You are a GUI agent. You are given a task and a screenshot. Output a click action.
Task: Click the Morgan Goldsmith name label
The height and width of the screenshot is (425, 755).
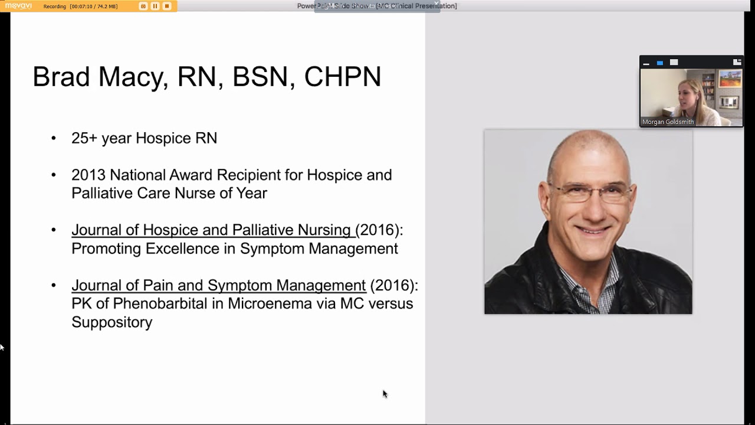click(x=668, y=122)
